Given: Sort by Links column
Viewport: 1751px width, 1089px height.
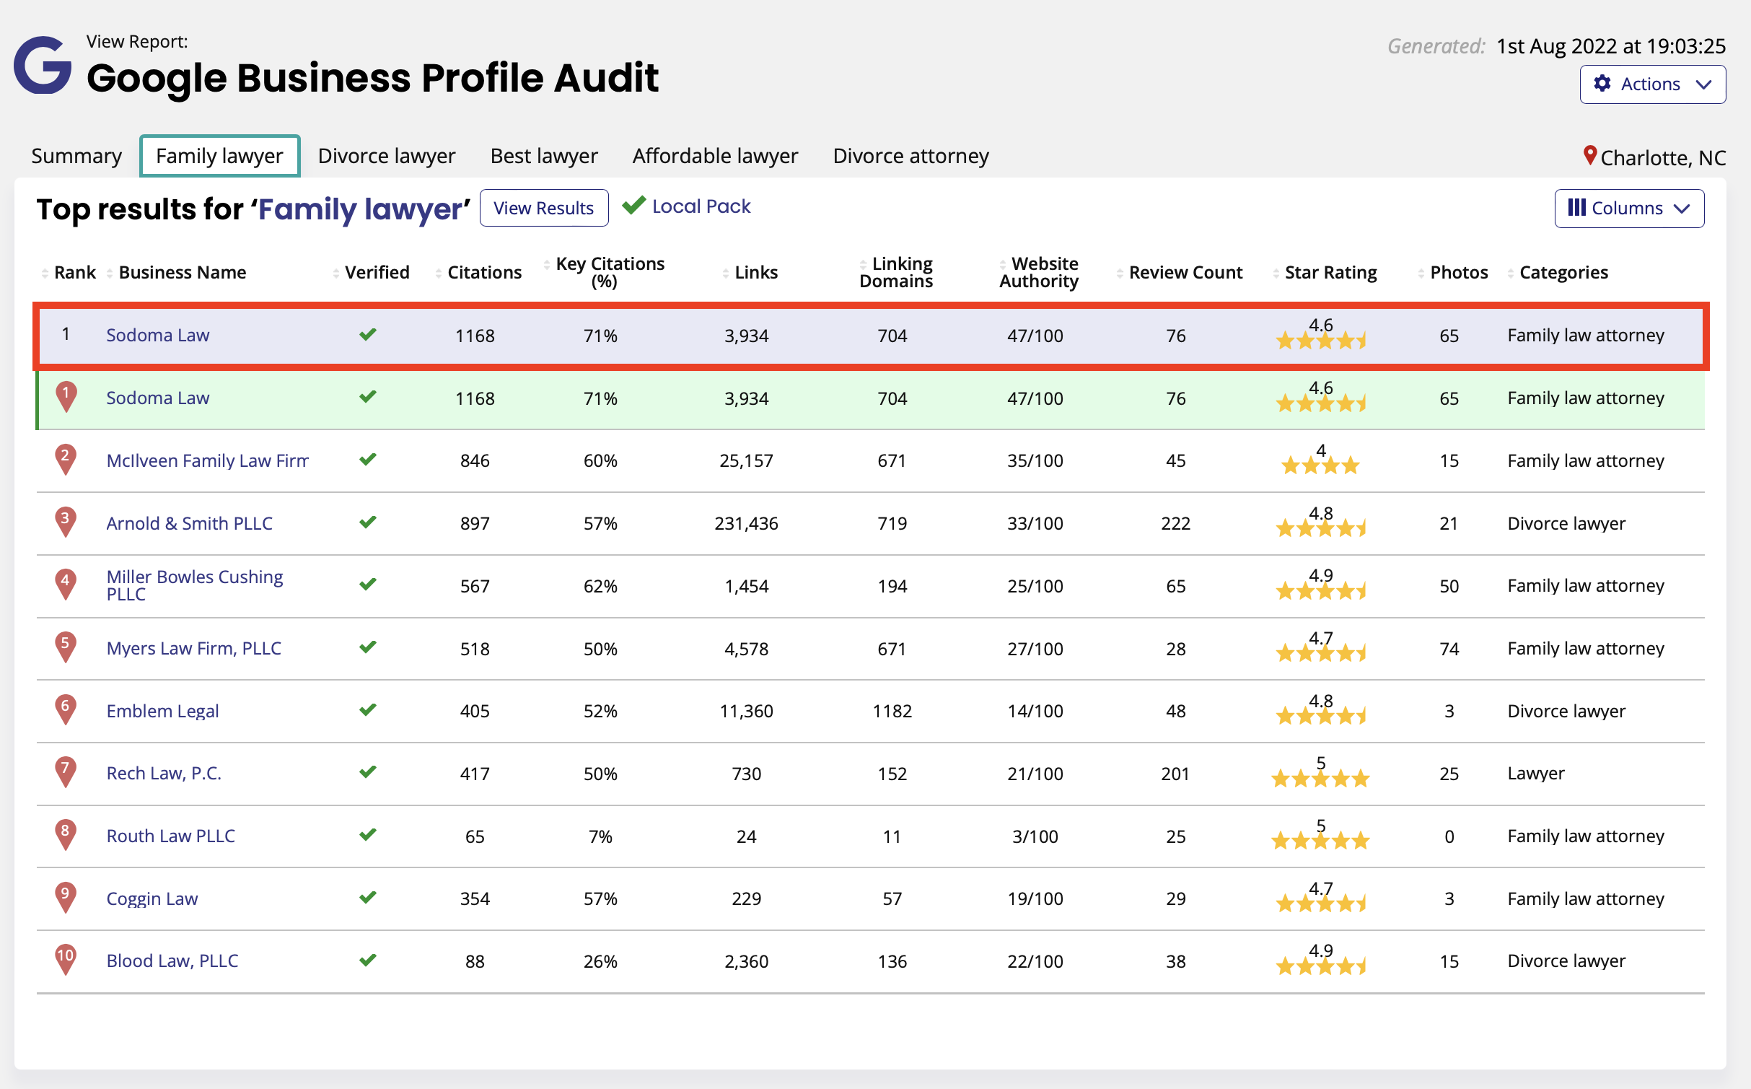Looking at the screenshot, I should tap(750, 273).
